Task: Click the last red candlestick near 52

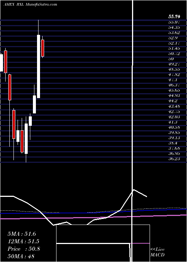Action: point(43,48)
